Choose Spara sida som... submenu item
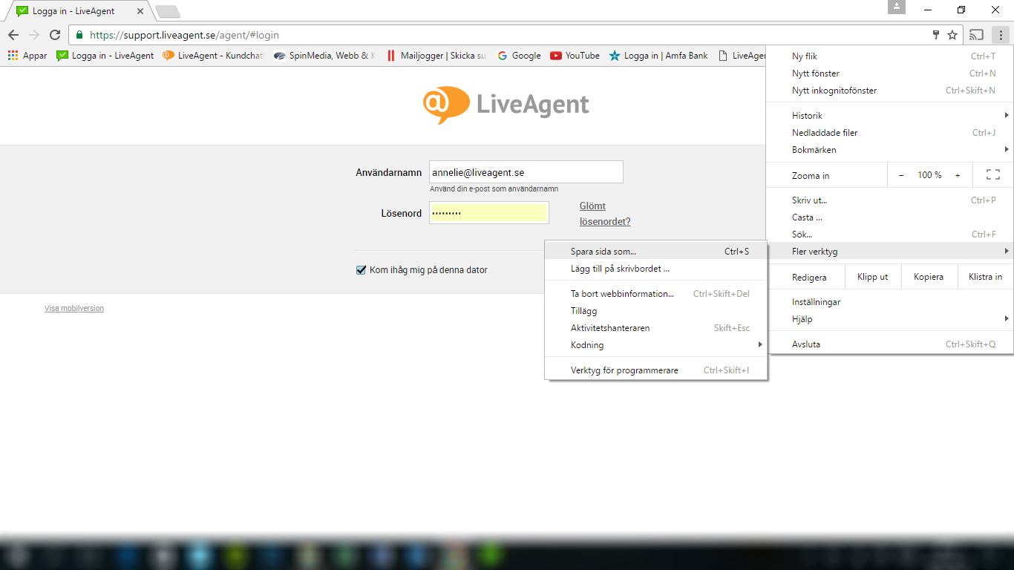 [656, 252]
